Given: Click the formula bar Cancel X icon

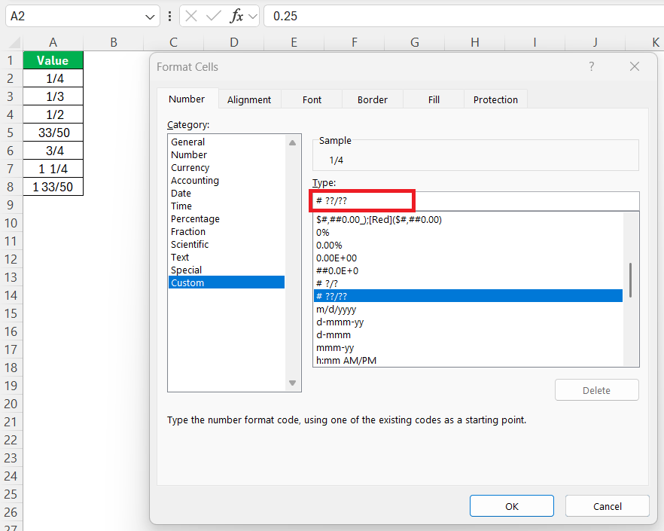Looking at the screenshot, I should coord(191,16).
